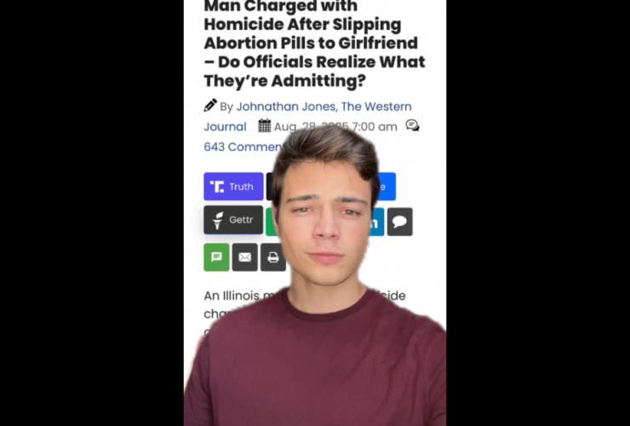This screenshot has width=630, height=426.
Task: Print the article using the printer icon
Action: 273,257
